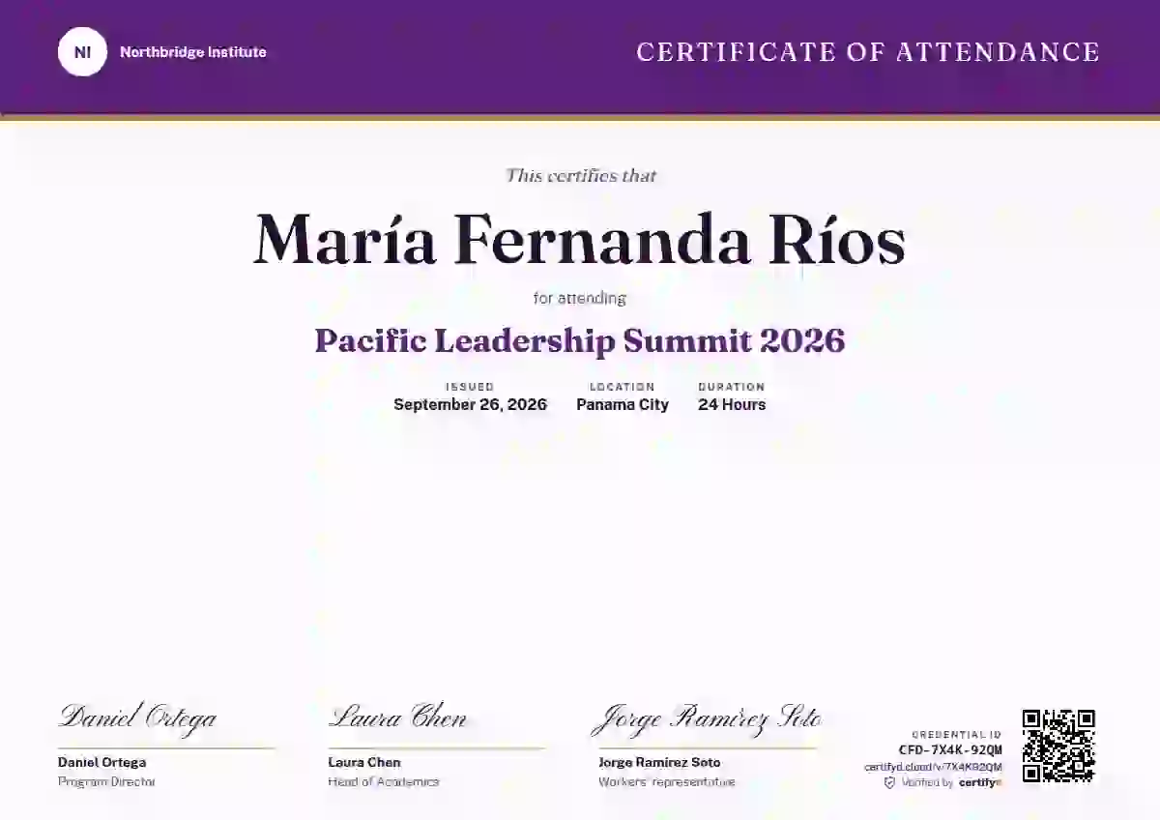Click the printed name 'Laura Chen'
Screen dimensions: 1160x820
tap(364, 762)
